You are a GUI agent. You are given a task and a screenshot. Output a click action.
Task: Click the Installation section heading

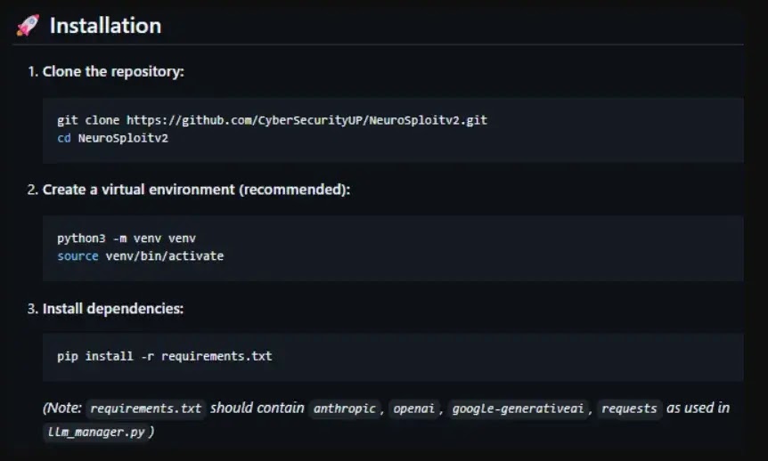105,26
